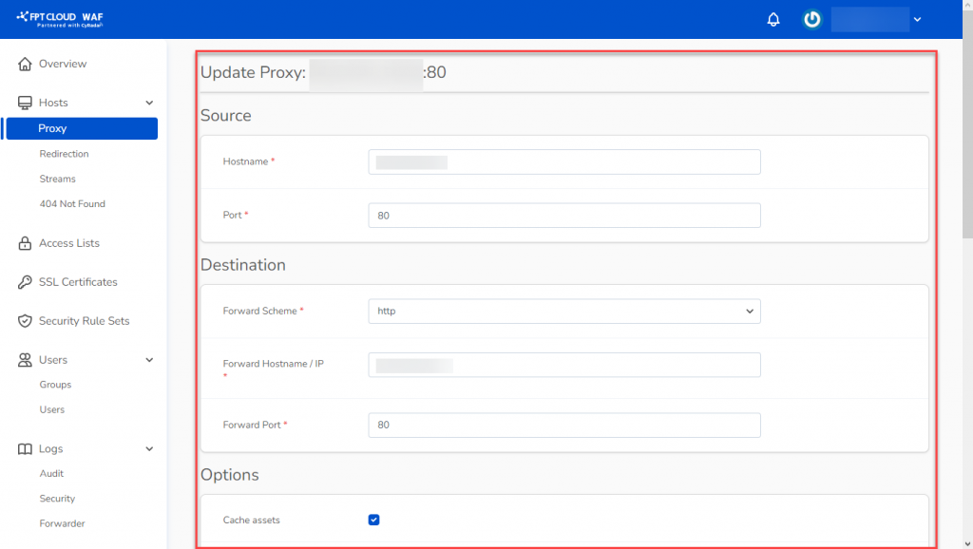This screenshot has height=549, width=973.
Task: Click the Hosts monitor icon in sidebar
Action: coord(24,103)
